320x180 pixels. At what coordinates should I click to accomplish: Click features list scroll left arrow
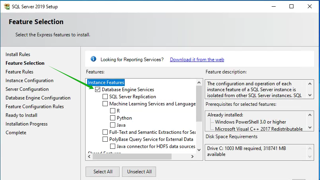(x=89, y=156)
